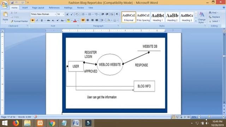Viewport: 226px width, 127px height.
Task: Apply the No Spacing style
Action: (143, 17)
